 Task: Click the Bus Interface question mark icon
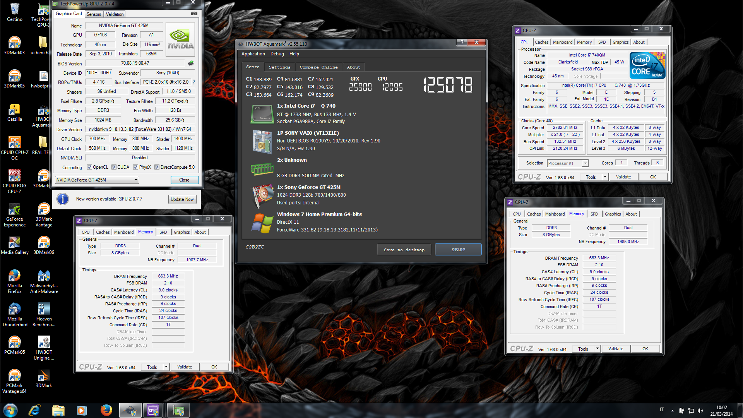pos(194,82)
